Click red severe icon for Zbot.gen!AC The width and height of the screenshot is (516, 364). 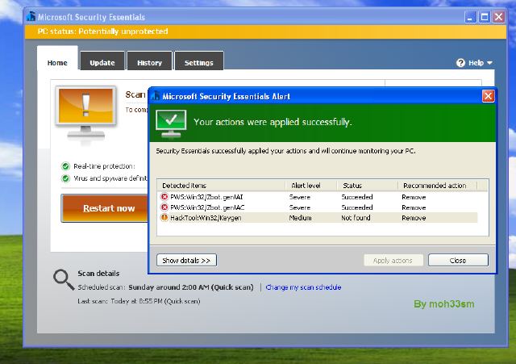(x=164, y=207)
